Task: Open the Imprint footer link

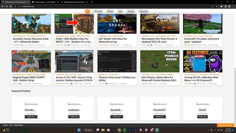Action: coord(5,125)
